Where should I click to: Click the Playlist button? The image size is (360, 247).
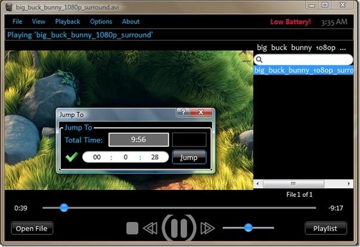325,229
